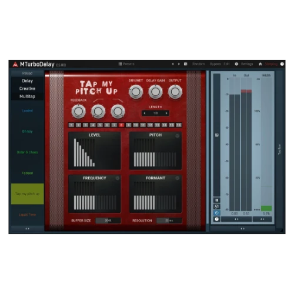The image size is (294, 294).
Task: Select the Delay category tab
Action: click(27, 81)
